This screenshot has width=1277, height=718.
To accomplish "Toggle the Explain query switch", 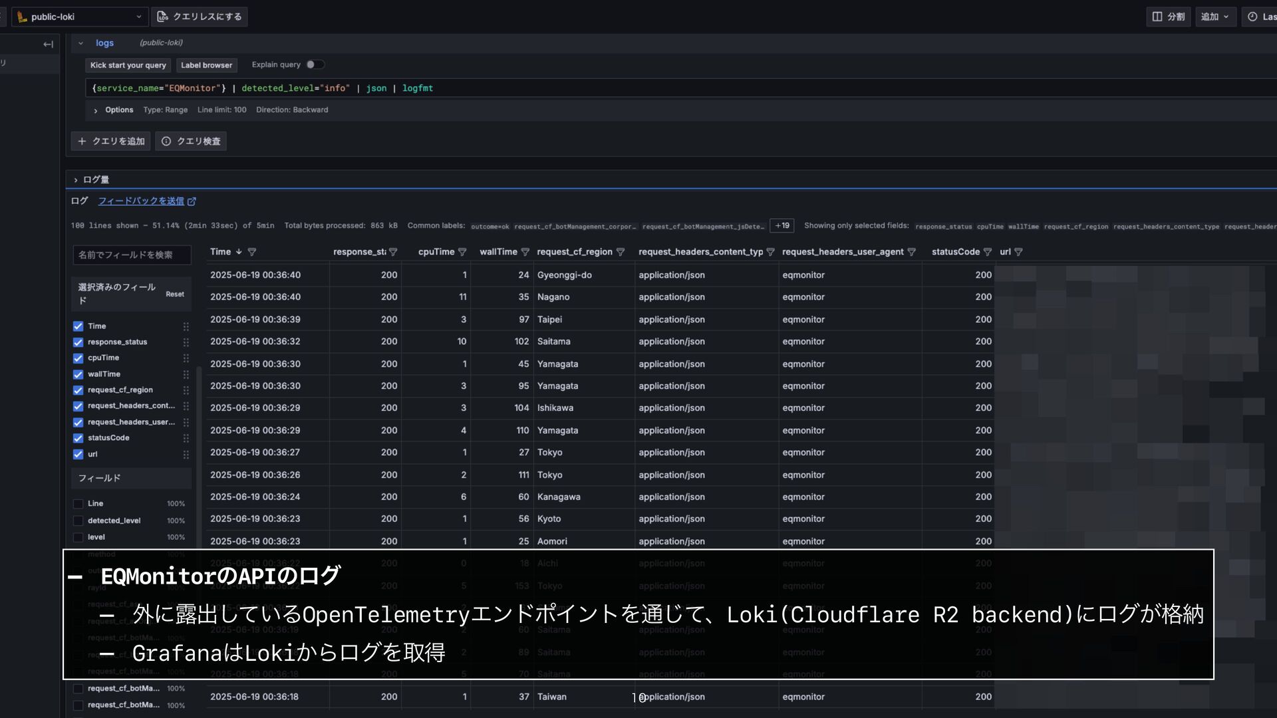I will [x=315, y=64].
